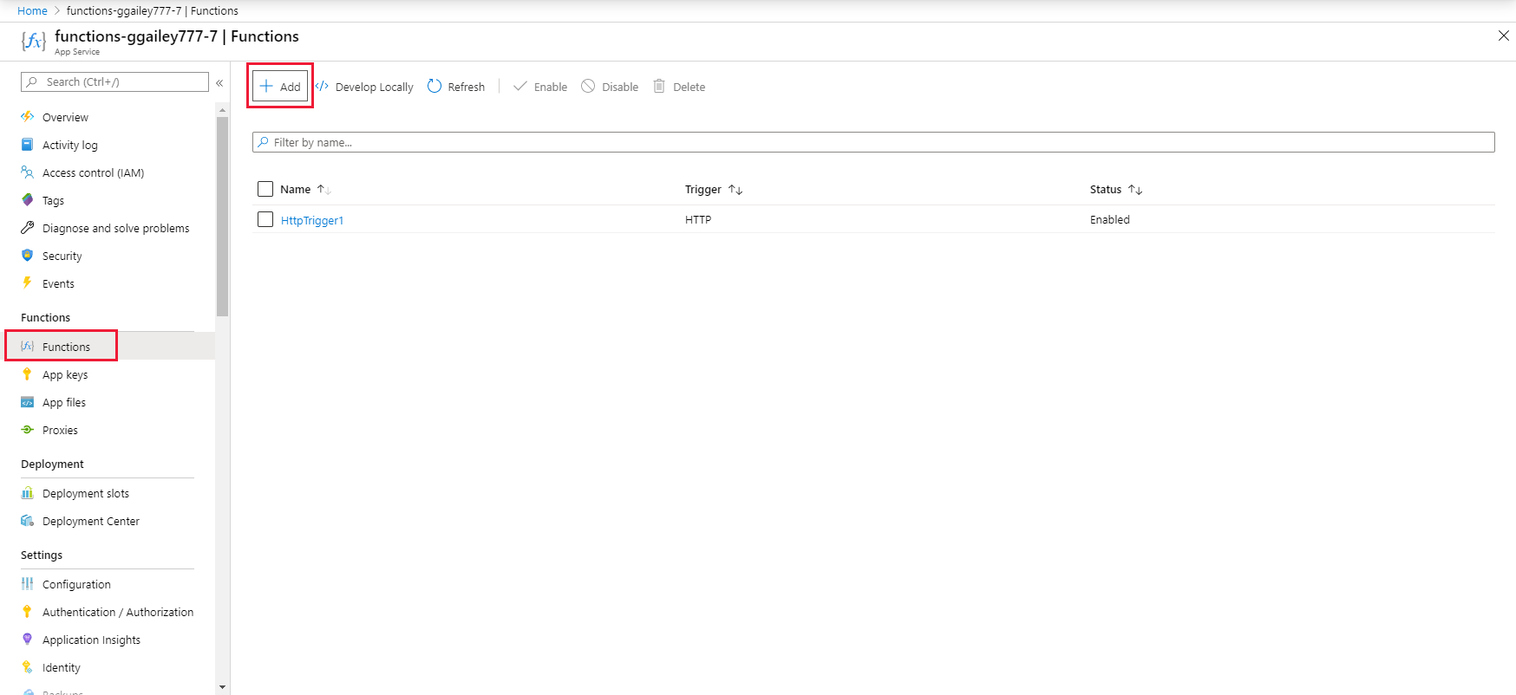The image size is (1516, 695).
Task: Click the sidebar vertical scrollbar thumb
Action: click(223, 217)
